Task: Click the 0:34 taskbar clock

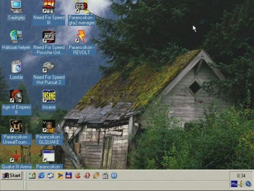Action: click(x=241, y=176)
